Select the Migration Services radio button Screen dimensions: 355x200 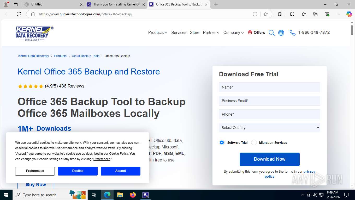point(254,142)
